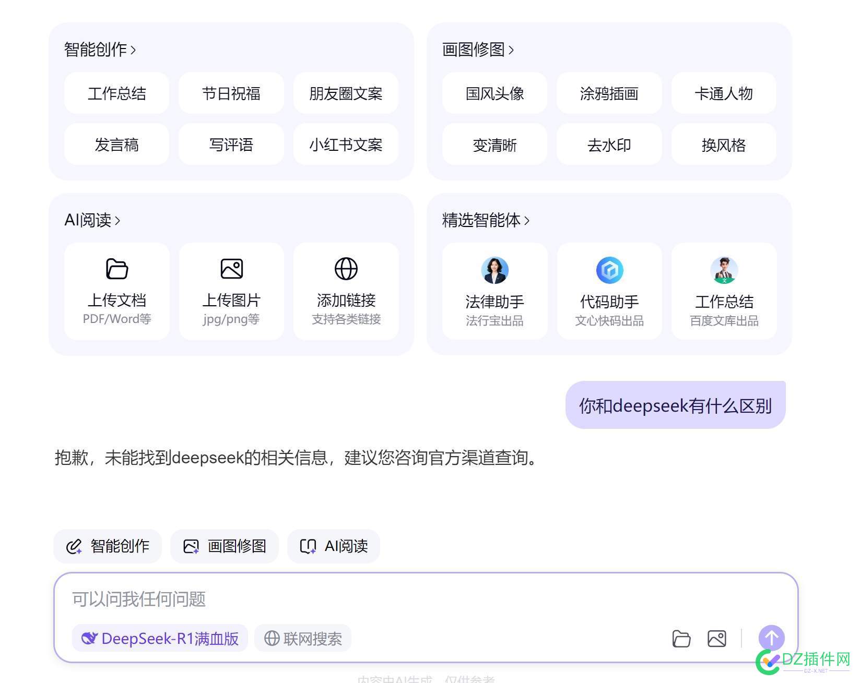This screenshot has height=683, width=860.
Task: Select 涂鸦插画 drawing option
Action: point(609,93)
